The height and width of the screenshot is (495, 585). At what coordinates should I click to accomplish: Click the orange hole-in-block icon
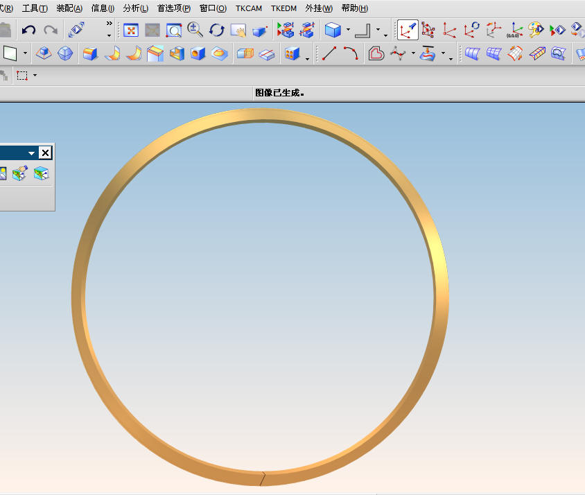pos(198,53)
